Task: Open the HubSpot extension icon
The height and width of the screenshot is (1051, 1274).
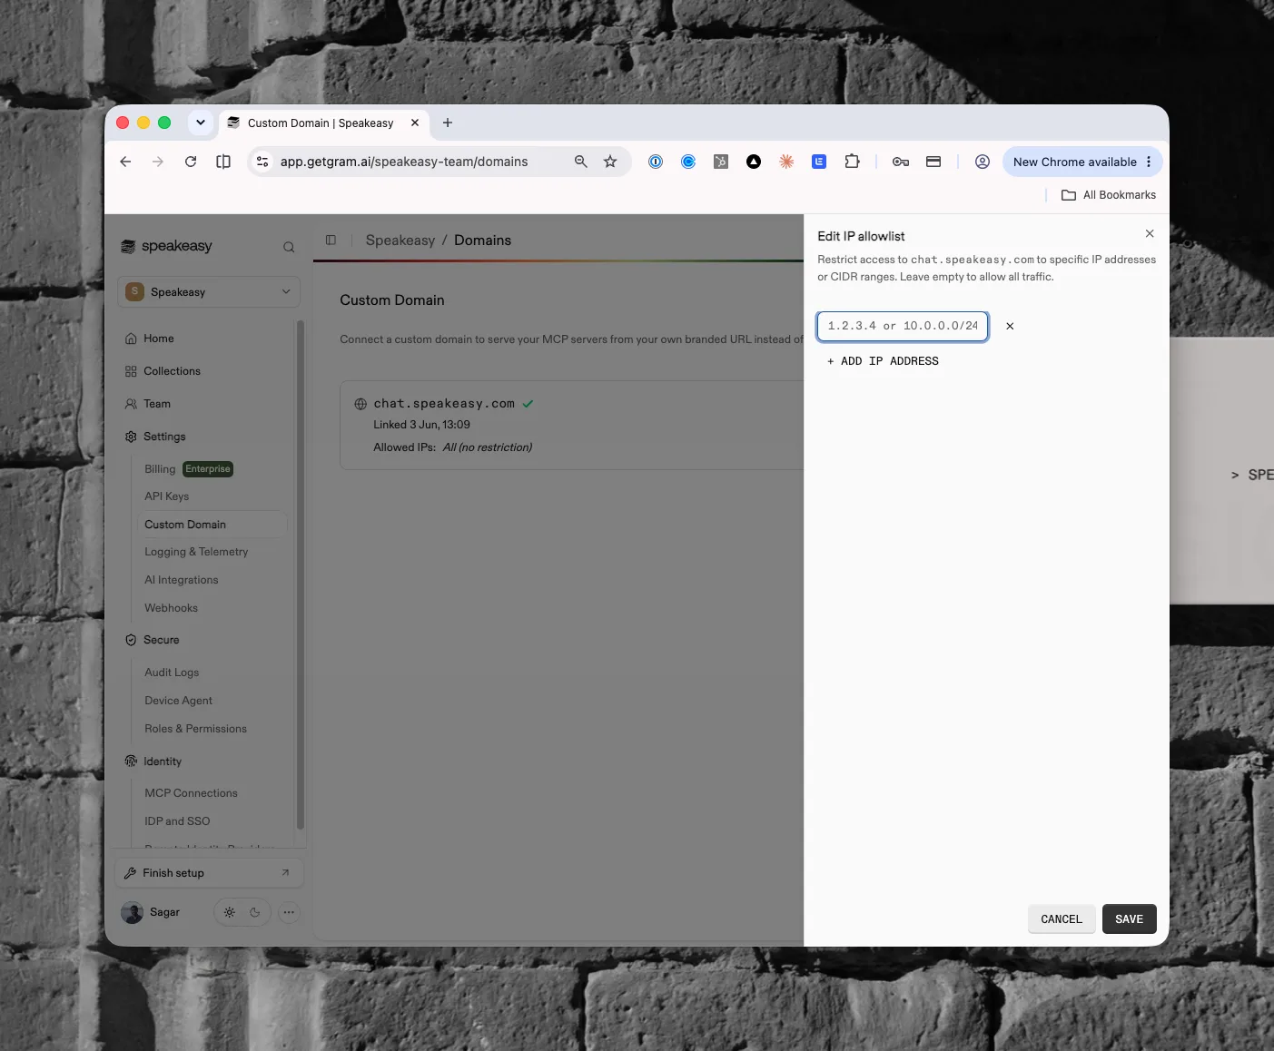Action: [x=721, y=162]
